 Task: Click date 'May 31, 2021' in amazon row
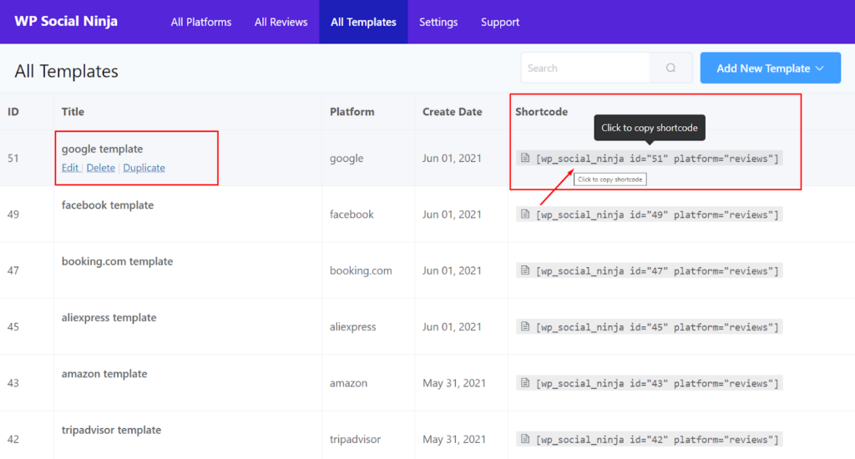(x=454, y=383)
